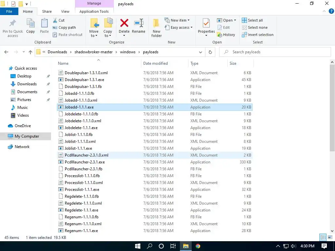This screenshot has height=251, width=335.
Task: Click the Rename icon
Action: (x=139, y=23)
